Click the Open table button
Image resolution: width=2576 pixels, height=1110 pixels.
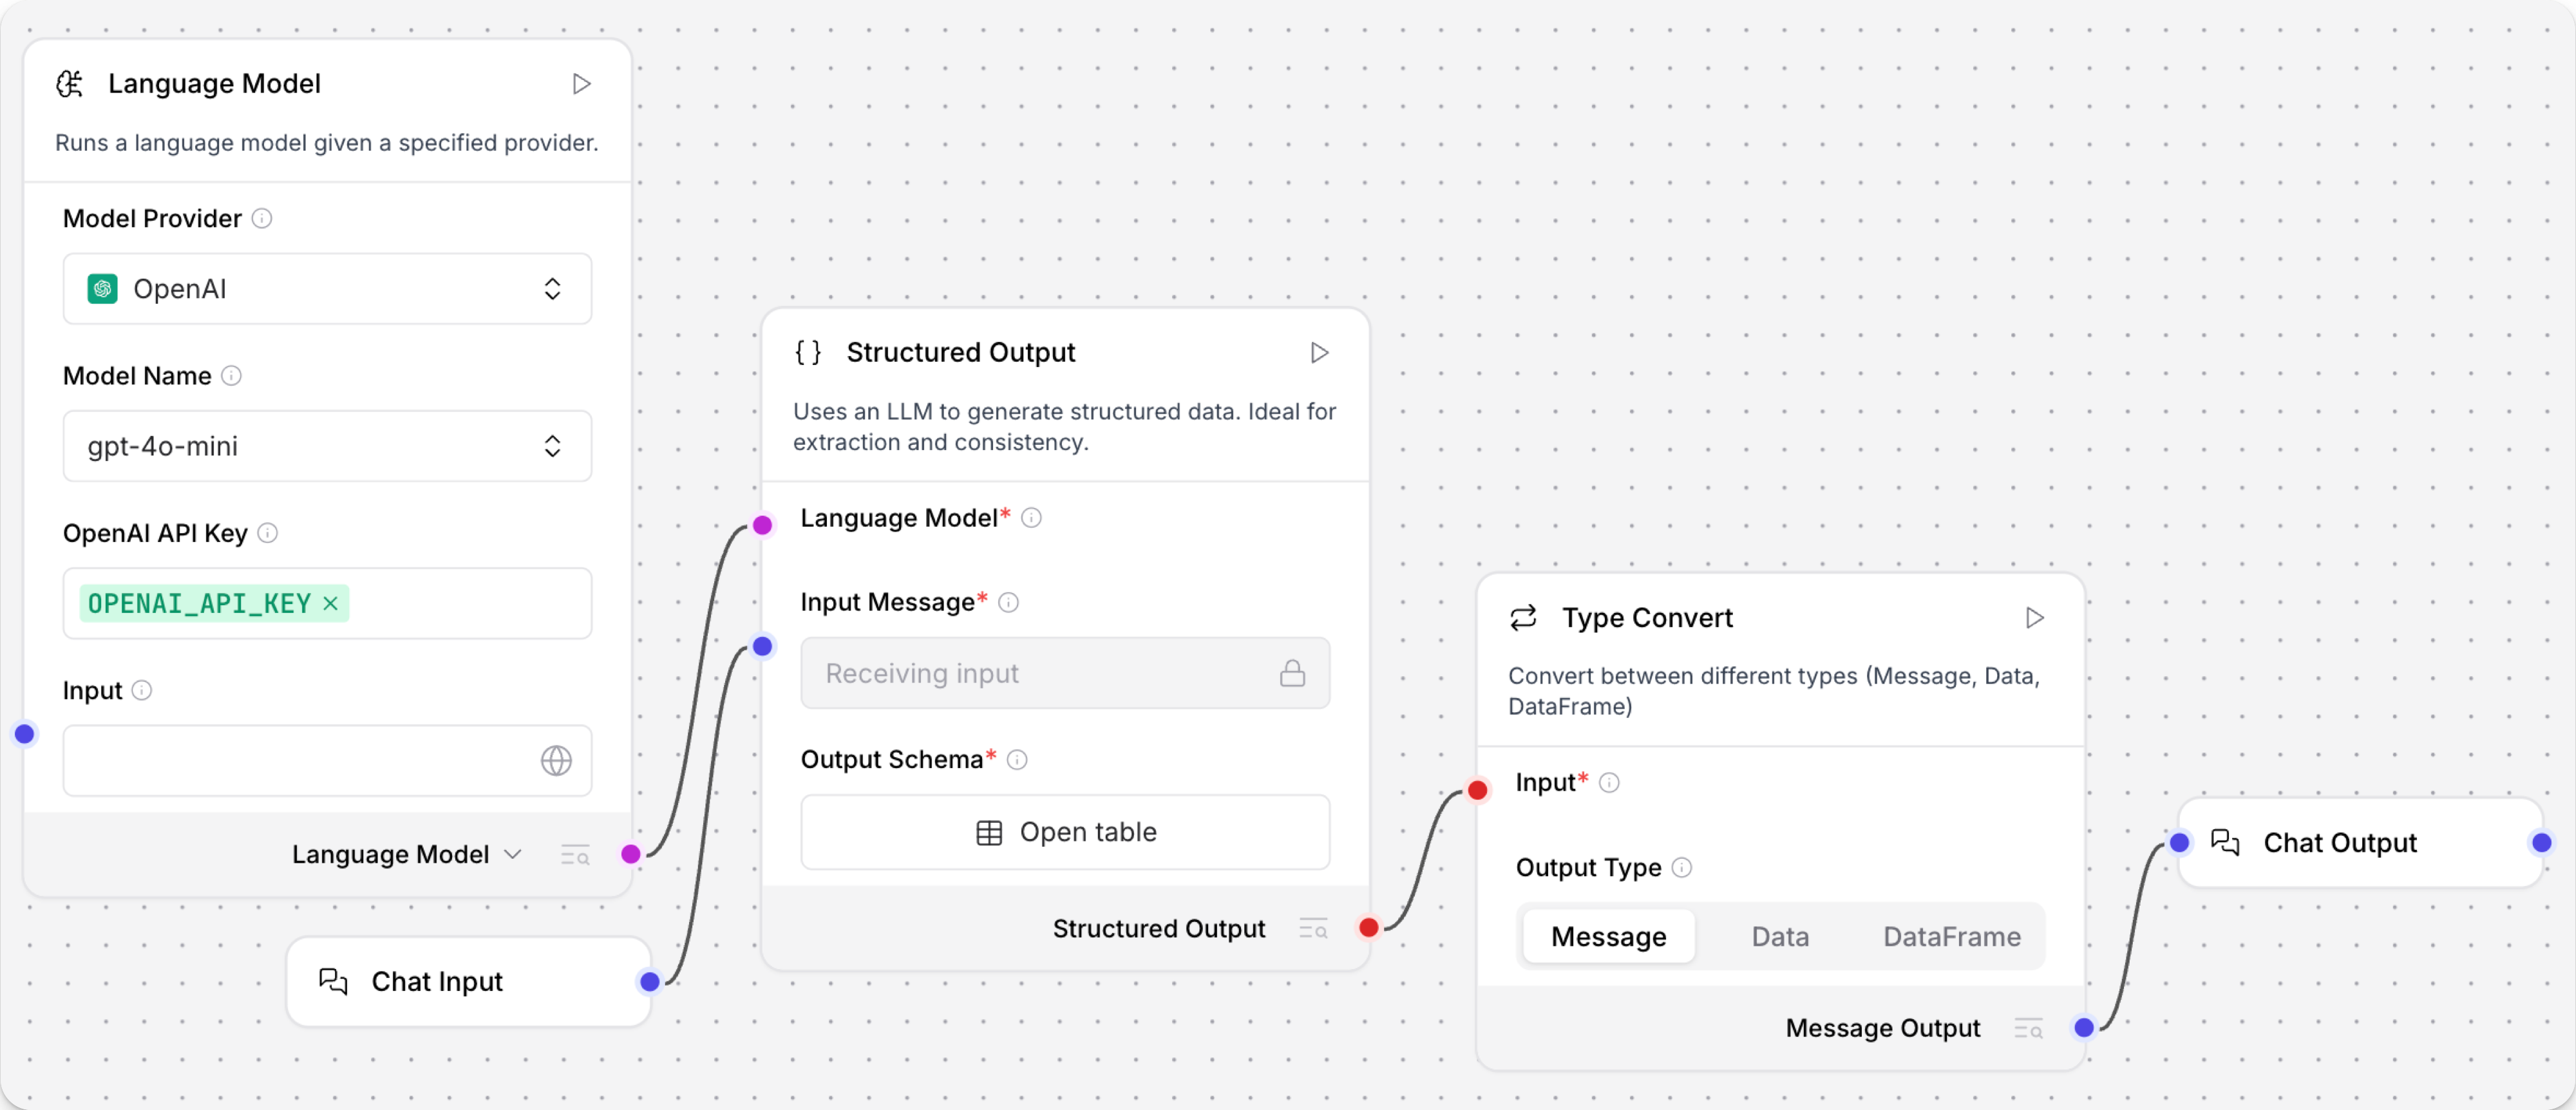click(1065, 832)
